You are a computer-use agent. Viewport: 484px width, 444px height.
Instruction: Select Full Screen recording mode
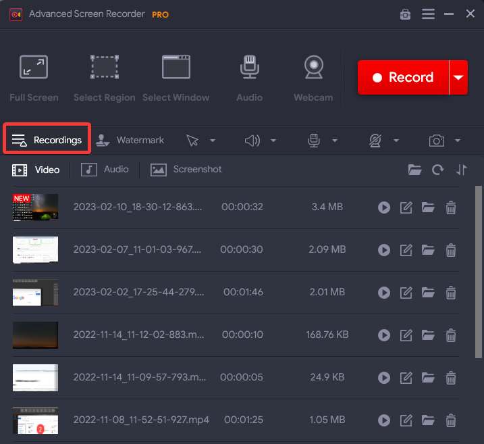point(34,78)
